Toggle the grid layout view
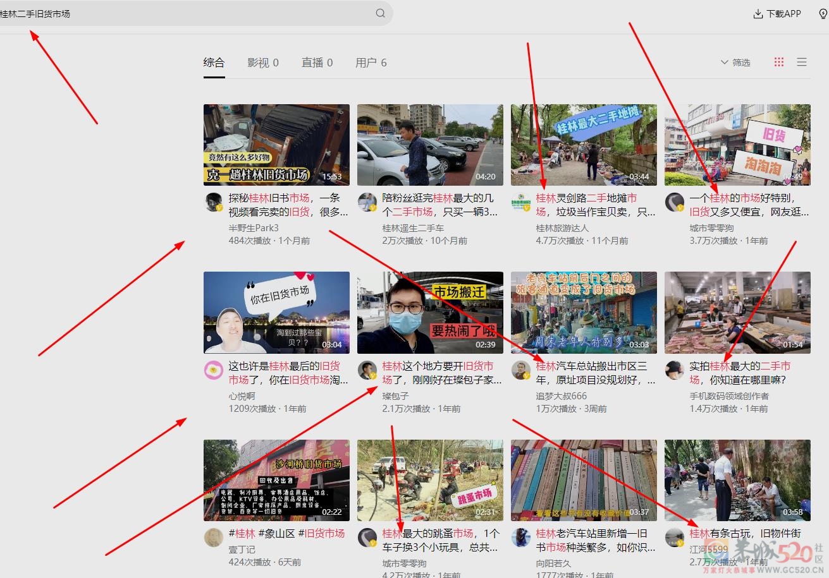The width and height of the screenshot is (829, 578). [x=779, y=62]
